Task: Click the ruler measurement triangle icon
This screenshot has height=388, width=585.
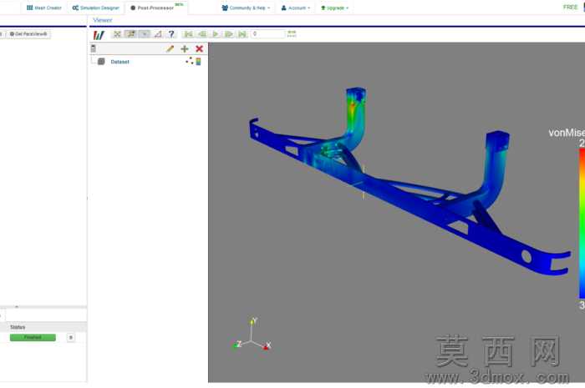Action: [158, 34]
